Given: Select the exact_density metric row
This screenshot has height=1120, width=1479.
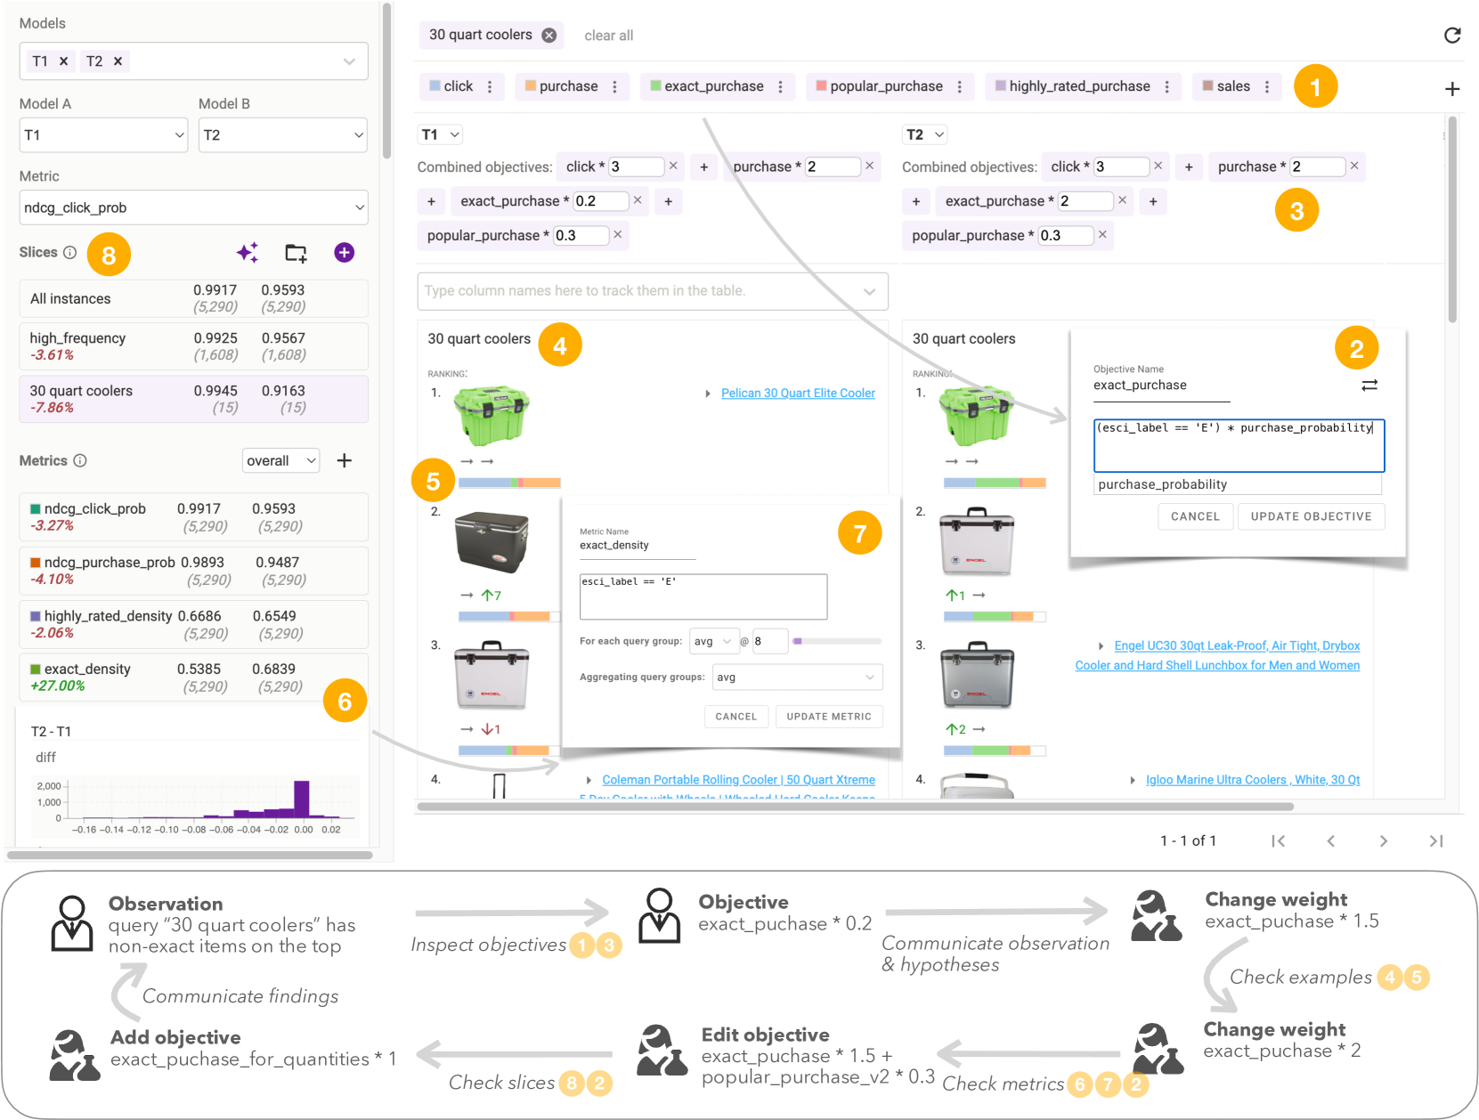Looking at the screenshot, I should (193, 678).
